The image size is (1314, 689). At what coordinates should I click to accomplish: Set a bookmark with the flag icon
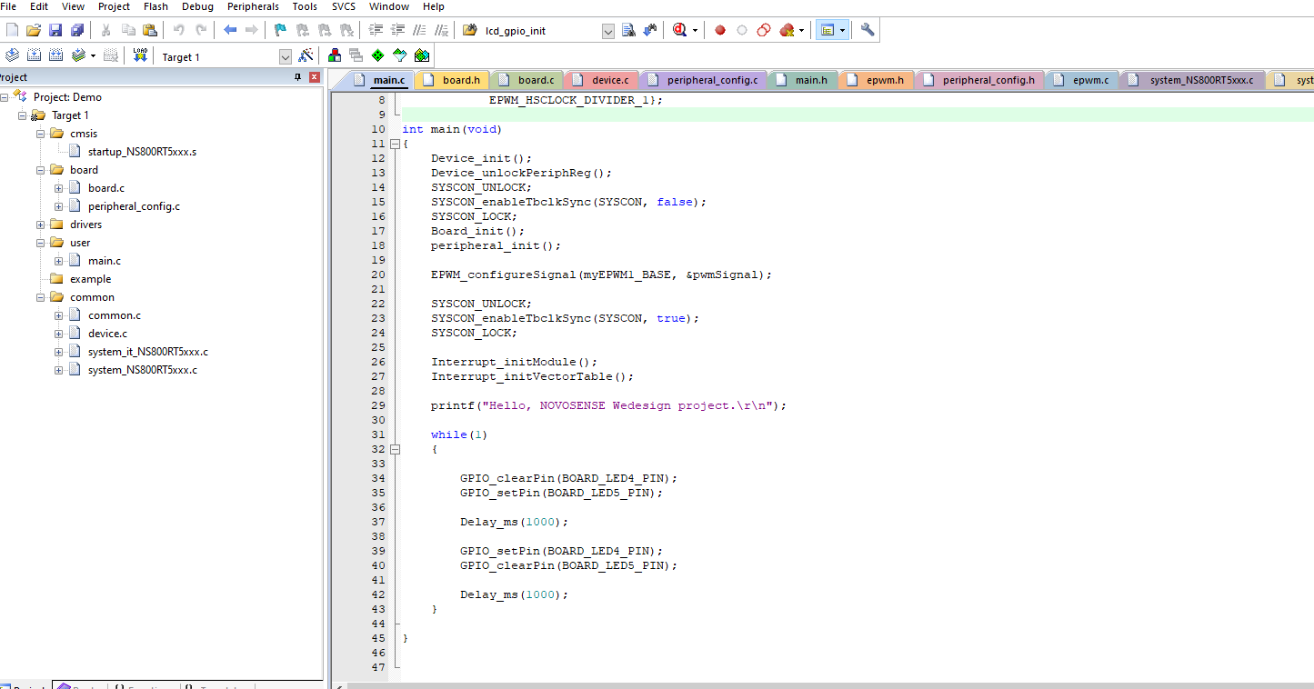[280, 30]
